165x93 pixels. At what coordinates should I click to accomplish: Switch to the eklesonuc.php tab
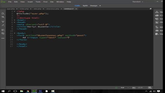(53, 9)
